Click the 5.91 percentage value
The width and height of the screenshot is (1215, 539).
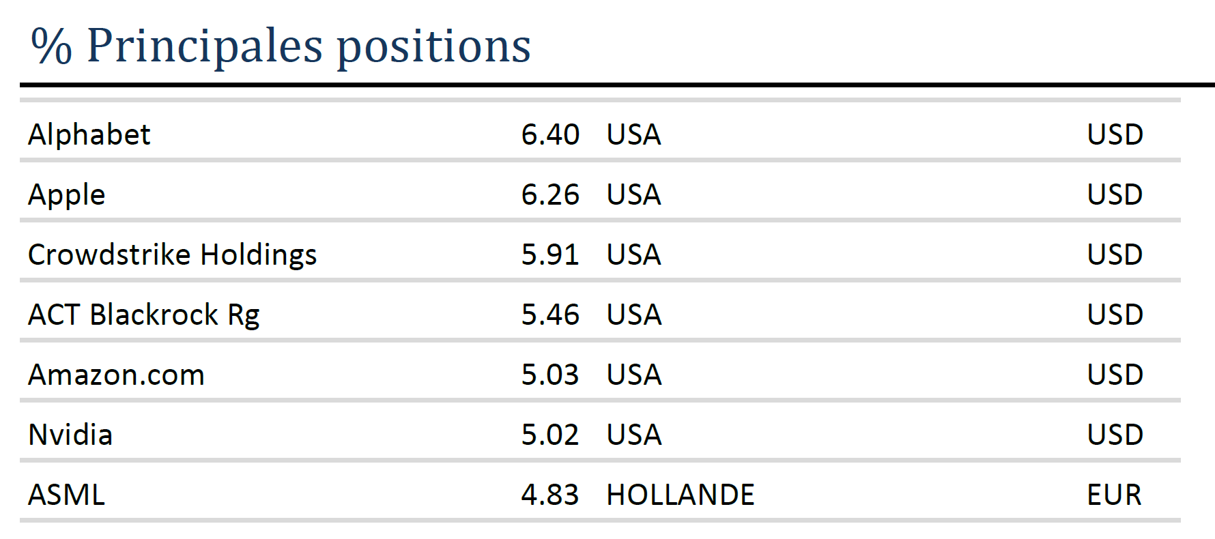click(550, 254)
